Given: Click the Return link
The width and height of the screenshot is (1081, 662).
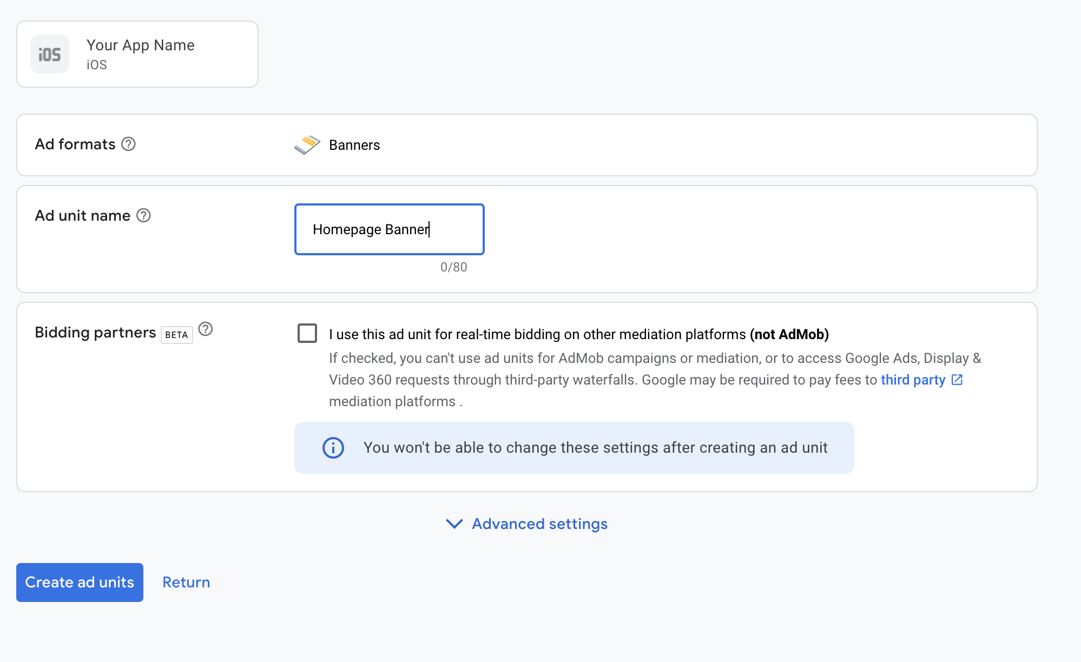Looking at the screenshot, I should 186,582.
